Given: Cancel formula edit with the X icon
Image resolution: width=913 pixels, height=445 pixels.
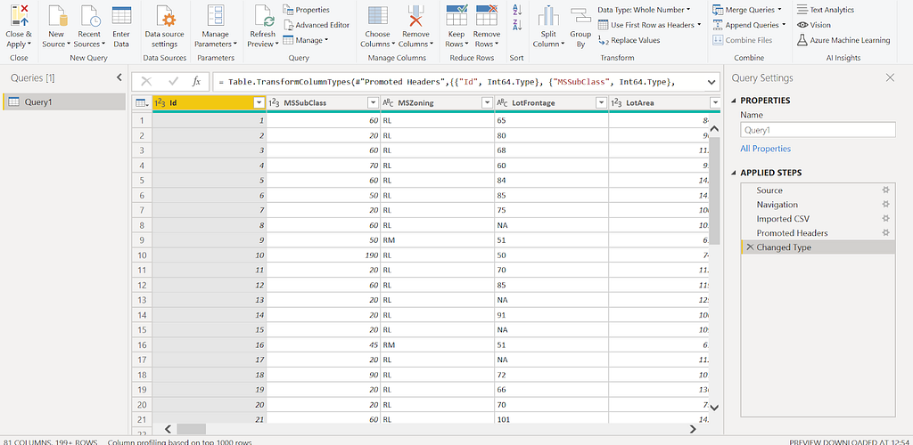Looking at the screenshot, I should (147, 82).
